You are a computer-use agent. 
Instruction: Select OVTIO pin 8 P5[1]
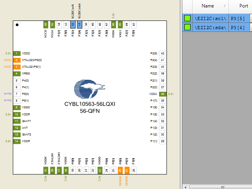point(17,101)
